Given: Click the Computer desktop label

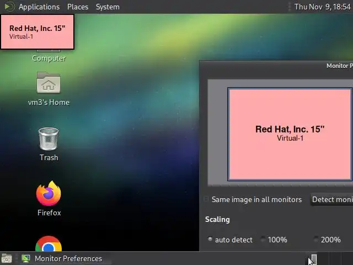Looking at the screenshot, I should (x=49, y=58).
